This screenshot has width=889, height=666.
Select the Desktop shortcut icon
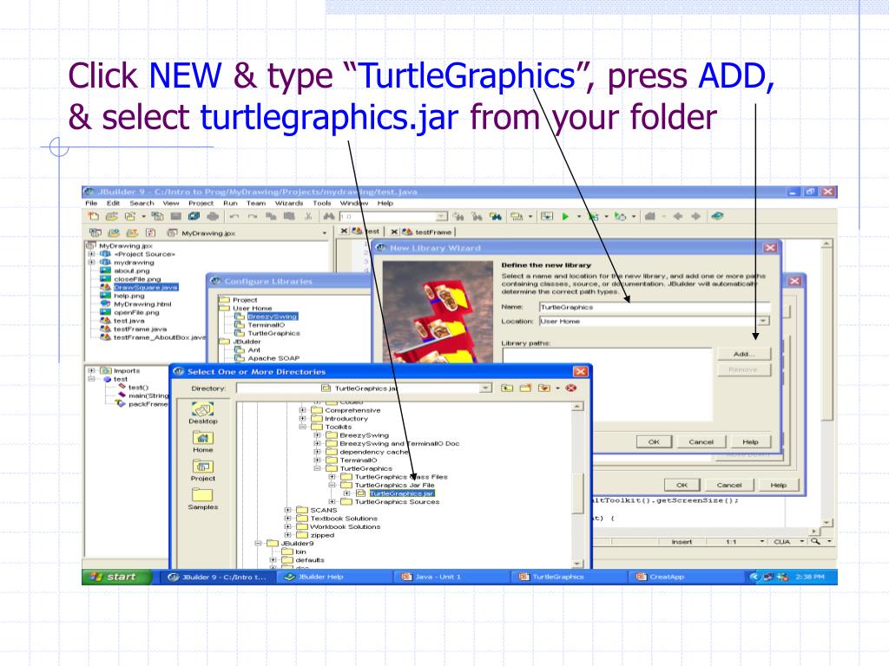203,414
